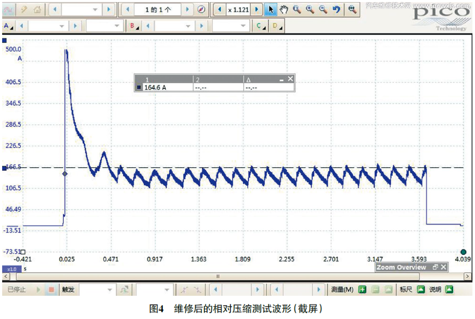Activate the hand pan tool

pyautogui.click(x=284, y=10)
